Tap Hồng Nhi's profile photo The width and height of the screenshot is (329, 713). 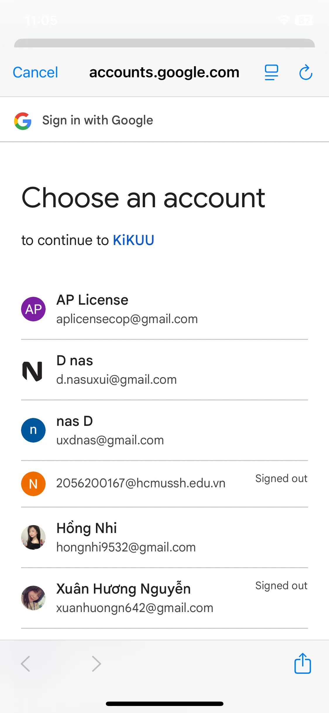pyautogui.click(x=33, y=537)
